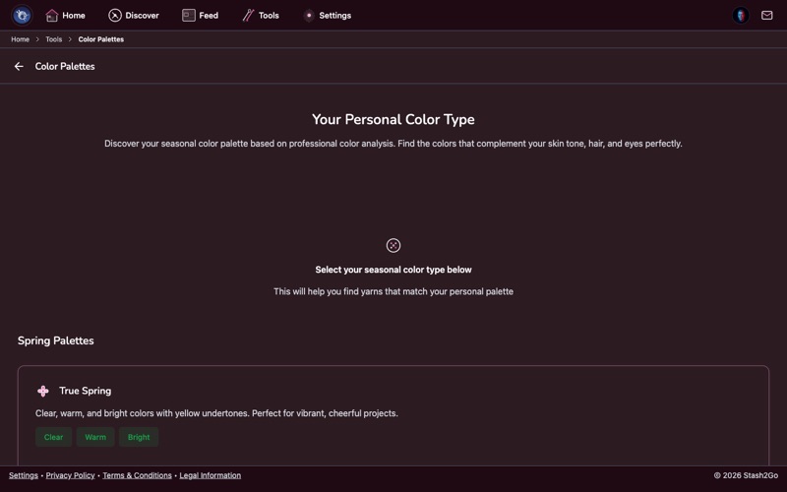The image size is (787, 492).
Task: Click the Discover compass icon
Action: [115, 16]
